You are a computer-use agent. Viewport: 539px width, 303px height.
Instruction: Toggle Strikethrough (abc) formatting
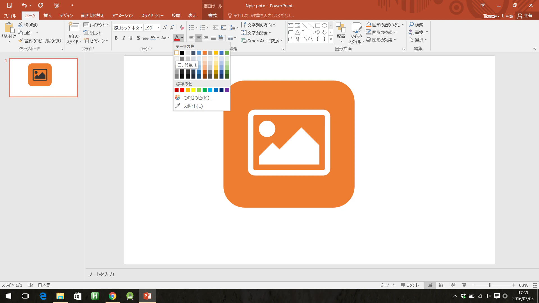pos(145,38)
